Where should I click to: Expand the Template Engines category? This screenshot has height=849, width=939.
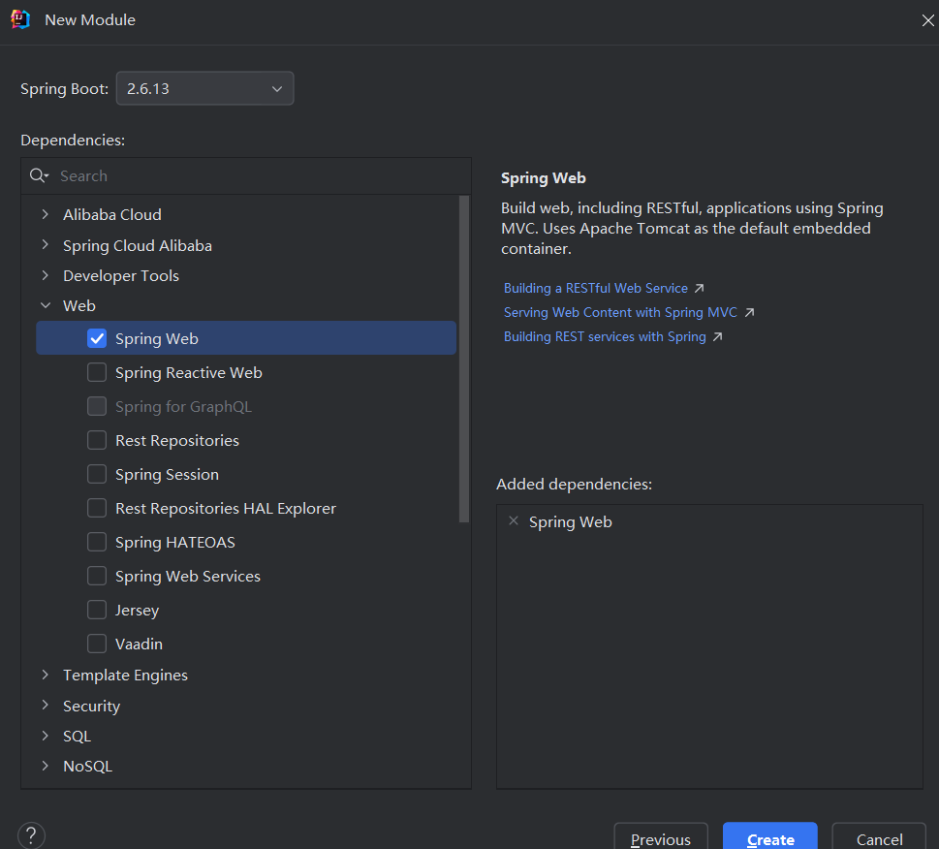(x=46, y=675)
